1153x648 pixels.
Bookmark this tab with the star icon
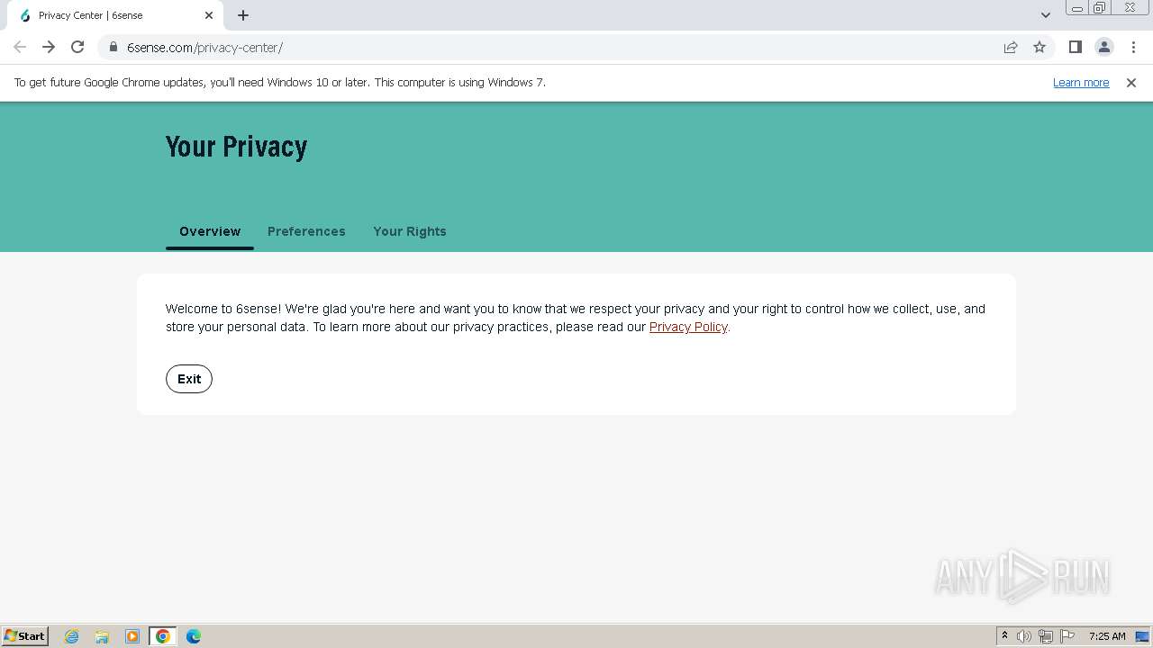pyautogui.click(x=1040, y=47)
